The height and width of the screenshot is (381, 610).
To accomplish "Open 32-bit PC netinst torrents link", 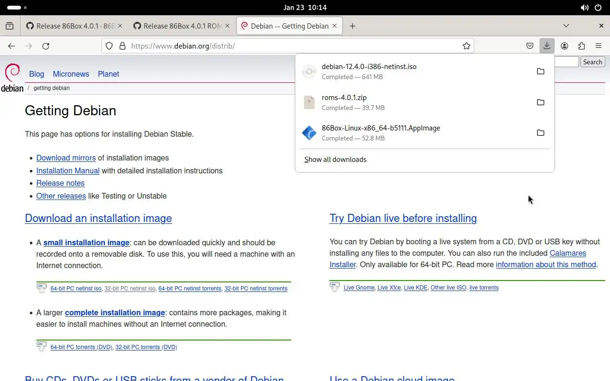I will pos(256,289).
